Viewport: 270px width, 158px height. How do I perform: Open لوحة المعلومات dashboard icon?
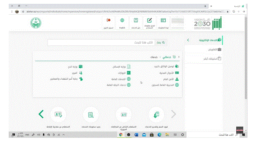(x=163, y=20)
